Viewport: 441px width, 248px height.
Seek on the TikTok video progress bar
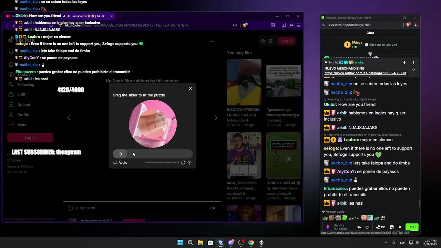coord(142,201)
